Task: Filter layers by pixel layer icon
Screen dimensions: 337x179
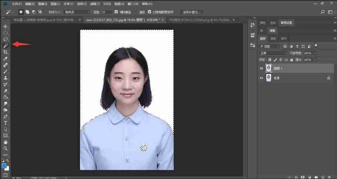Action: click(x=285, y=46)
